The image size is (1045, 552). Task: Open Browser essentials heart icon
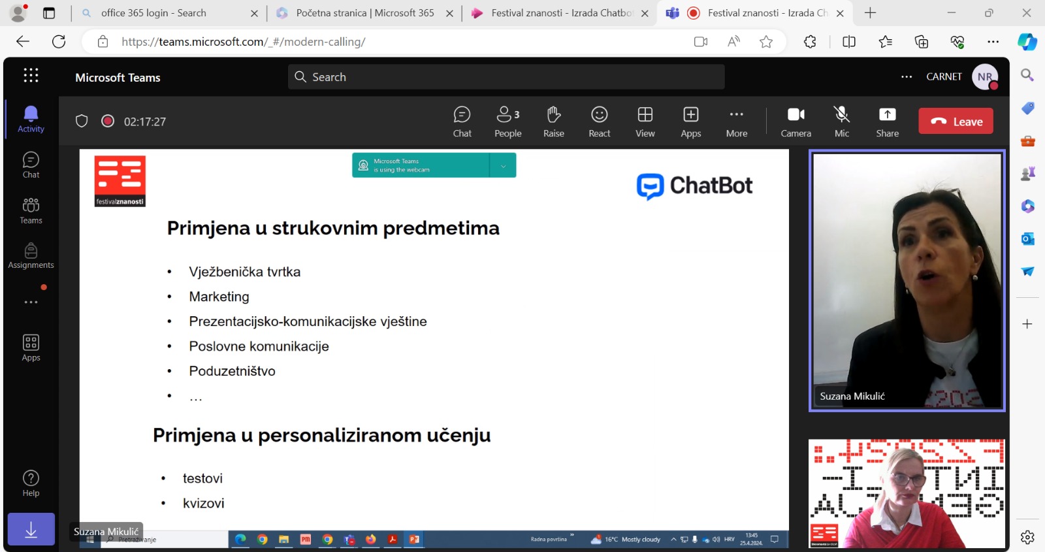click(957, 42)
